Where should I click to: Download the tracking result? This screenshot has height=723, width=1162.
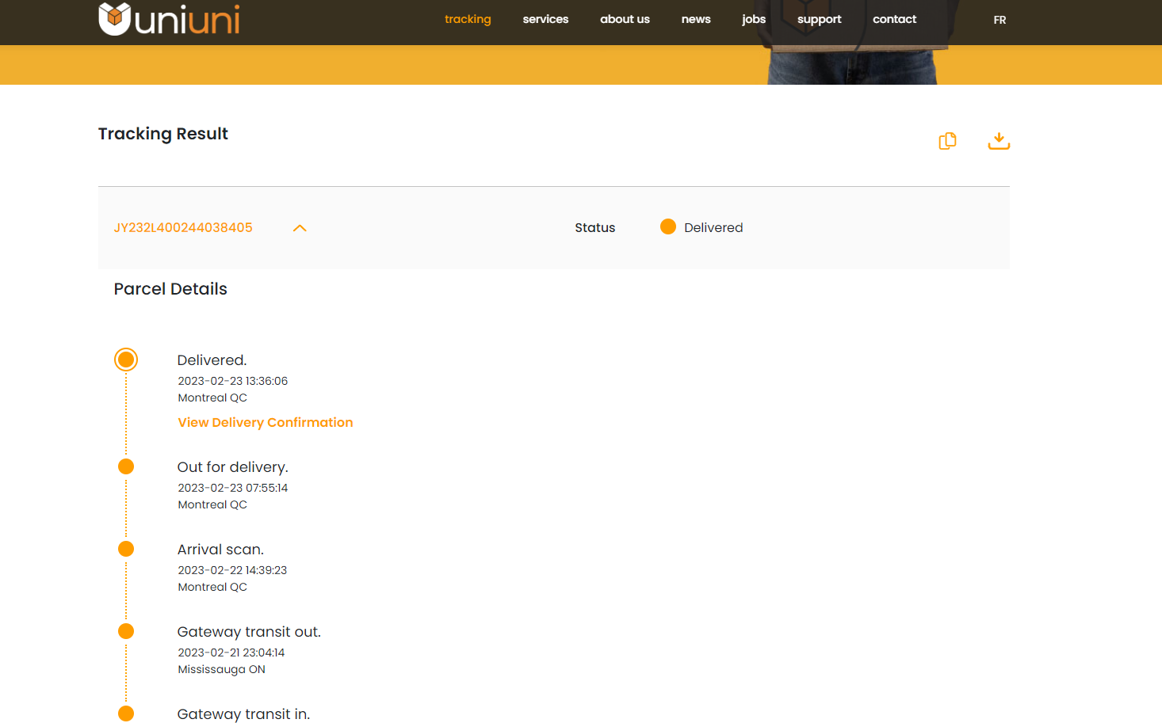coord(999,141)
